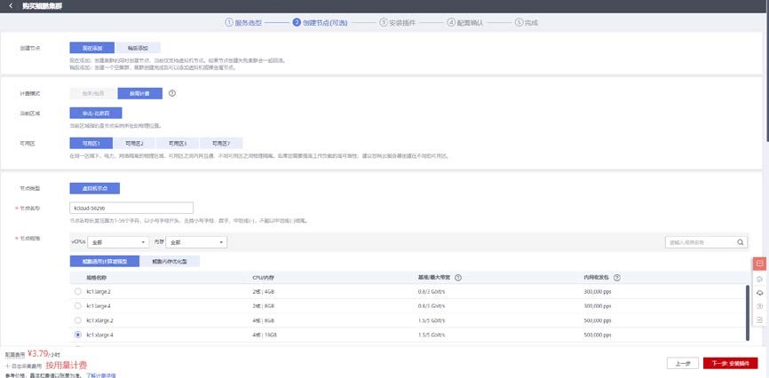
Task: Select the kc1.xlarge.4 radio button
Action: pos(77,335)
